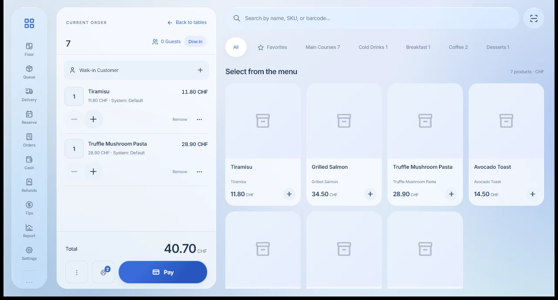Open the Report section
Viewport: 558px width, 300px height.
click(x=29, y=231)
